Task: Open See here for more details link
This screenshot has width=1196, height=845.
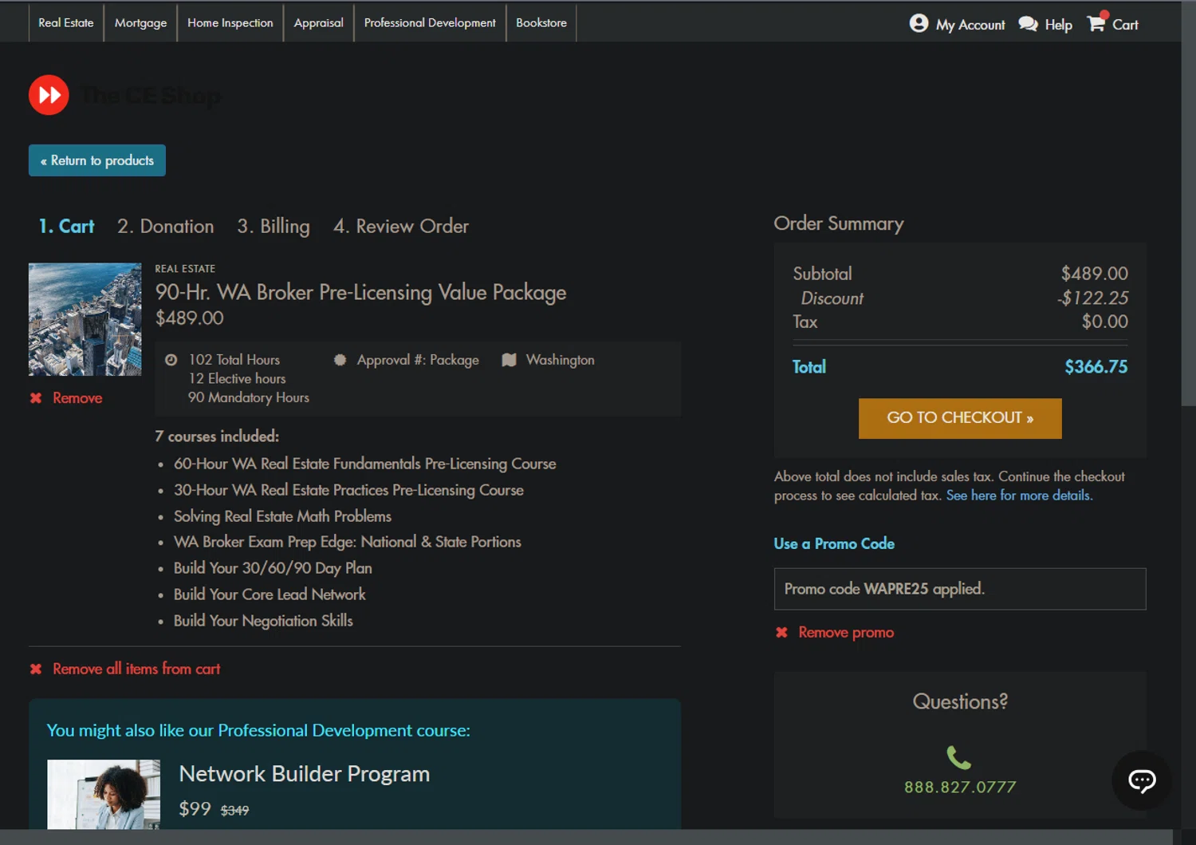Action: coord(1019,496)
